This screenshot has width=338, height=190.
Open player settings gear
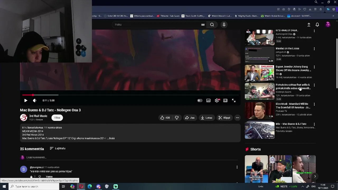coord(217,101)
